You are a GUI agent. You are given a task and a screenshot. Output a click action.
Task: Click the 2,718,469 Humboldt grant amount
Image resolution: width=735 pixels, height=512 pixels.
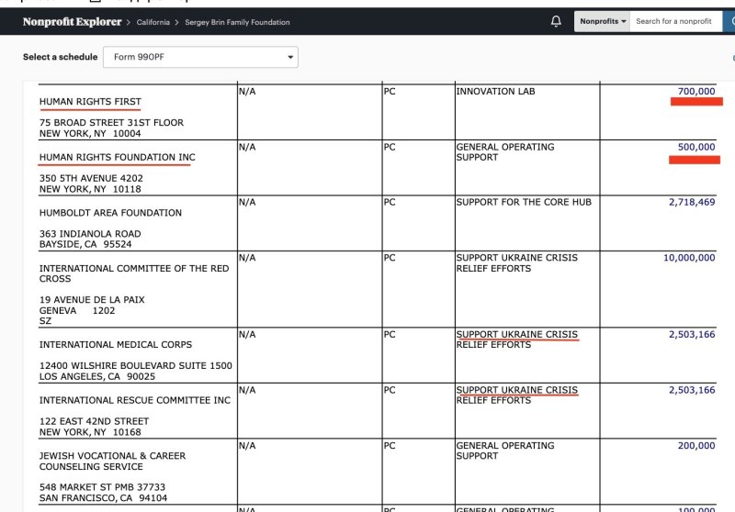pyautogui.click(x=691, y=202)
